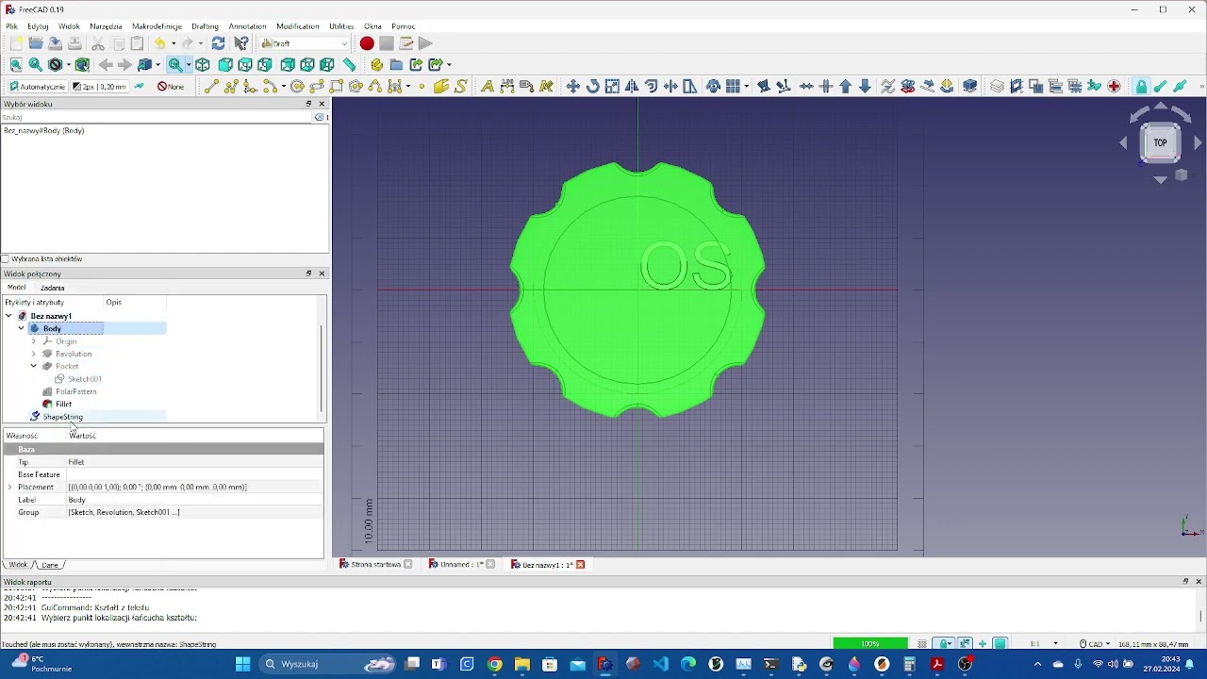Open the Draft workbench selector dropdown
Viewport: 1207px width, 679px height.
pos(306,43)
